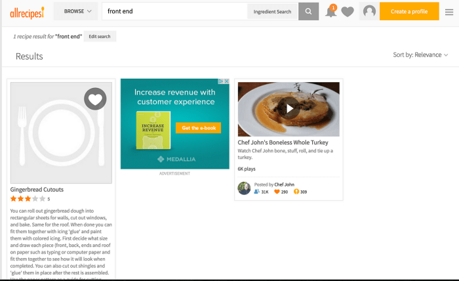Open the Sort by Relevance dropdown
Viewport: 459px width, 281px height.
[x=420, y=55]
